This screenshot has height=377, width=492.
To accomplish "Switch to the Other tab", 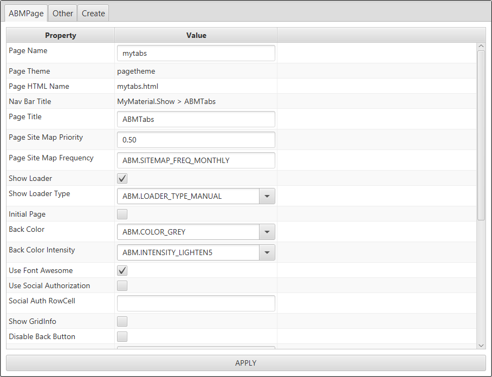I will pyautogui.click(x=63, y=14).
